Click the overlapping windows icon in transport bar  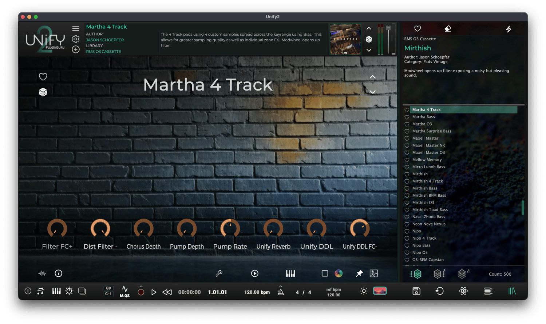(82, 291)
